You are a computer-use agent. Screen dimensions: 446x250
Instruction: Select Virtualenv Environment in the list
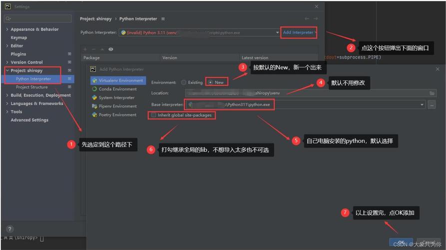(120, 80)
